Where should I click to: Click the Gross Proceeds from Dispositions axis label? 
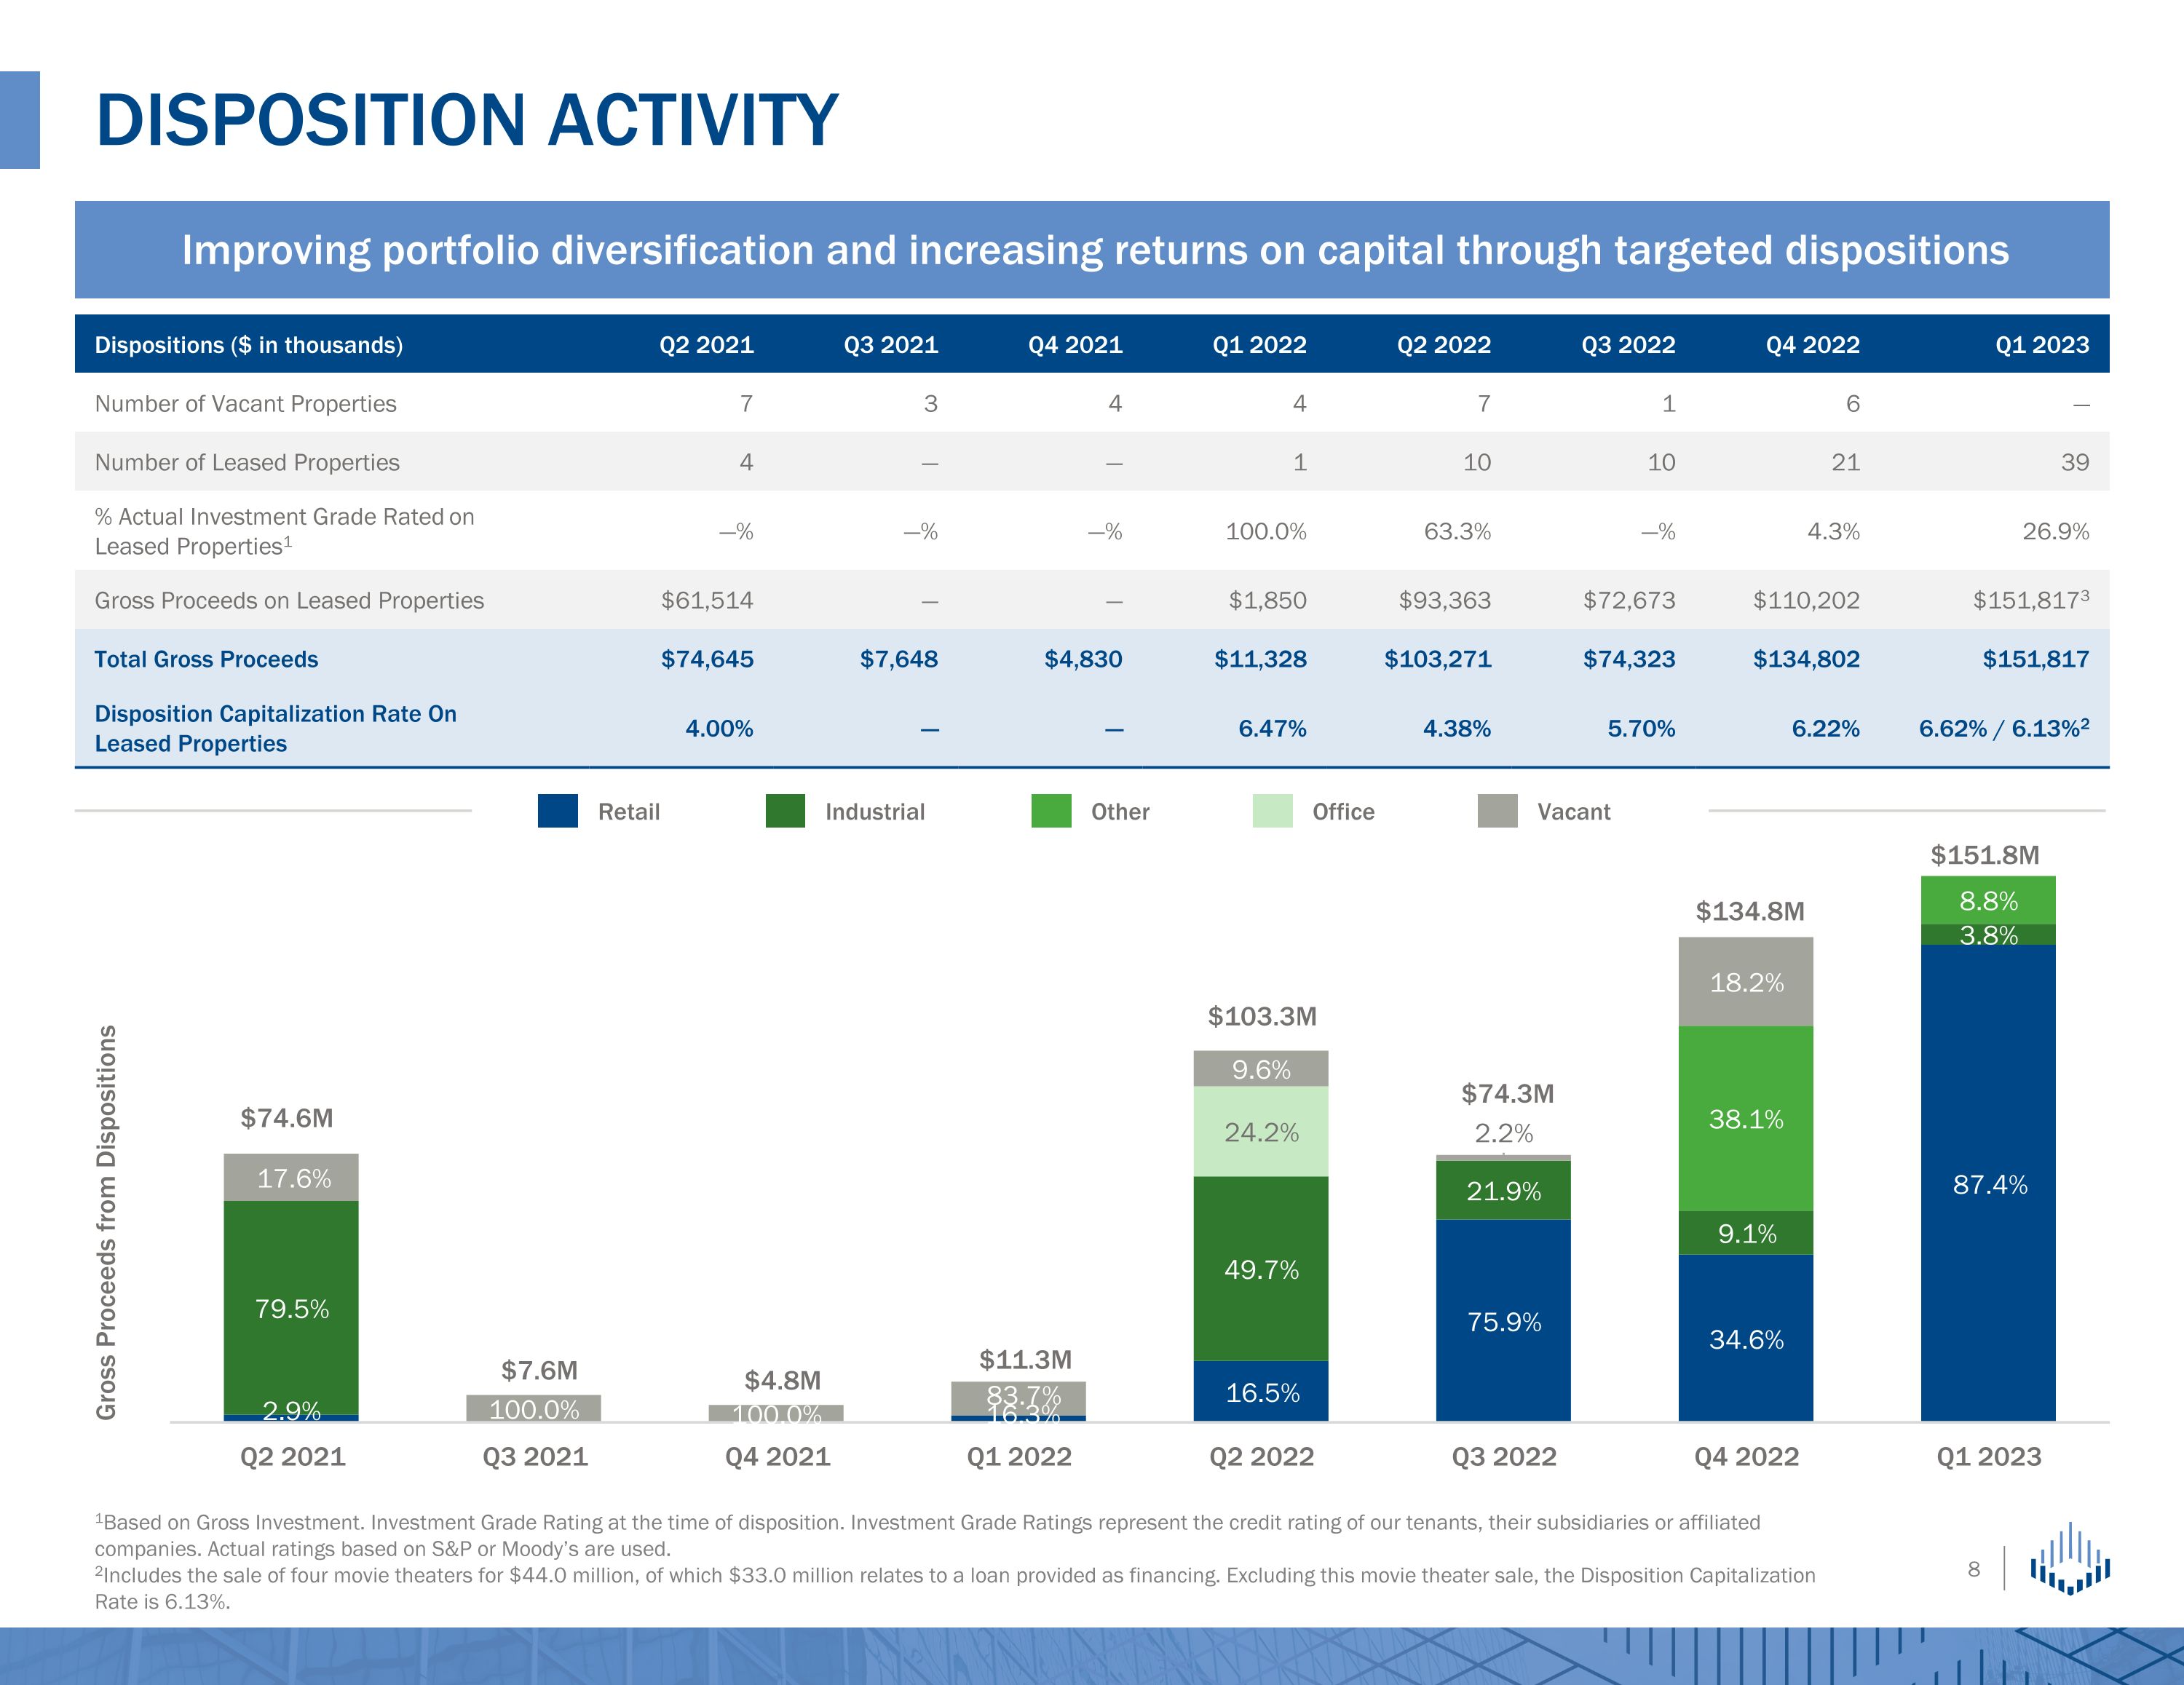click(106, 1221)
